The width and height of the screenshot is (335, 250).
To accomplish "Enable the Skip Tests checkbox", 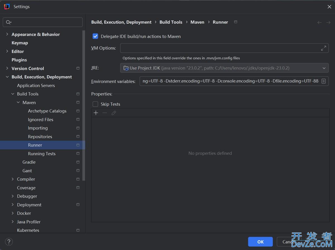I will click(95, 104).
